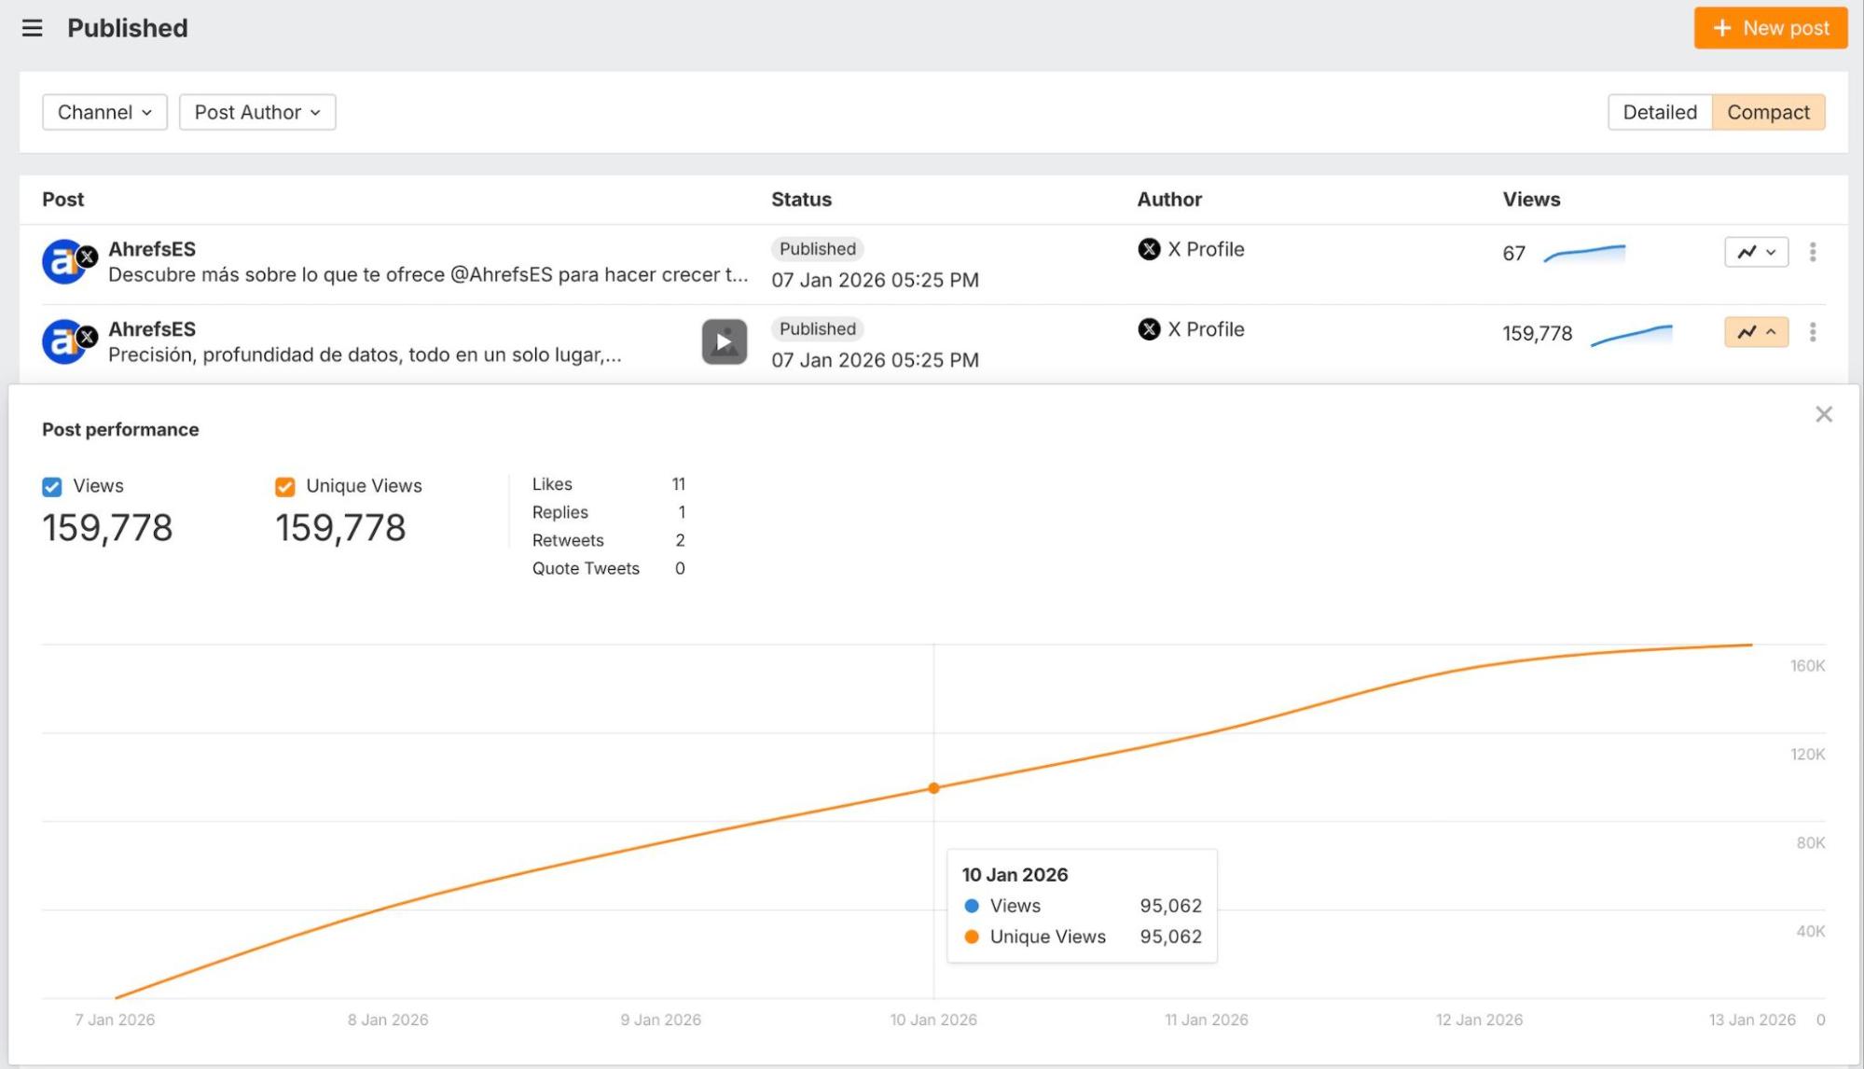Click the video thumbnail on second post

click(724, 341)
